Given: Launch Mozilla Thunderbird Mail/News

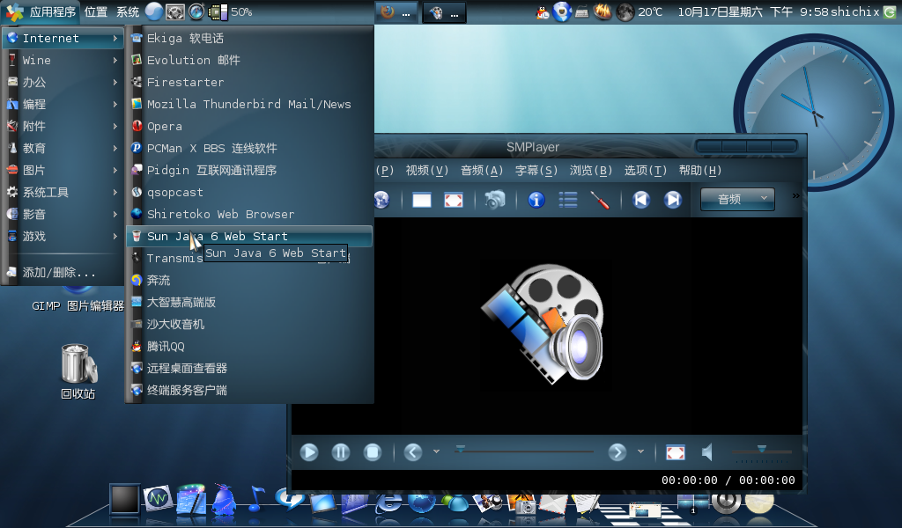Looking at the screenshot, I should 249,104.
